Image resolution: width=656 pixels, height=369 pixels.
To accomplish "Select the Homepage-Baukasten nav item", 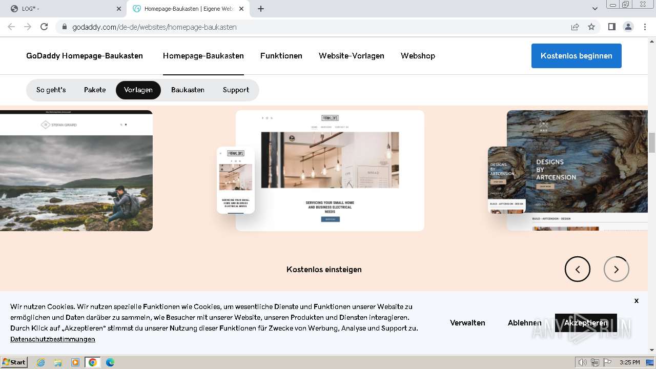I will click(x=203, y=56).
